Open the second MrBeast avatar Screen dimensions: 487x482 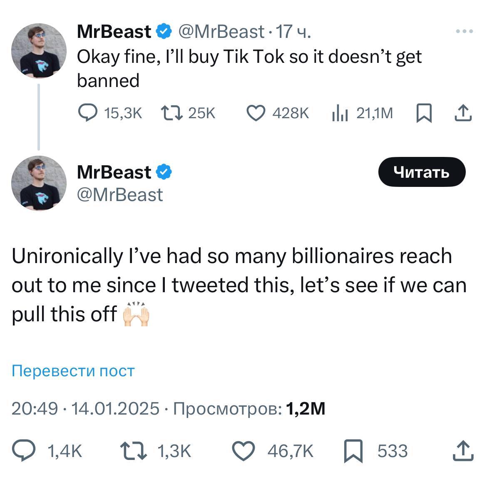tap(39, 183)
